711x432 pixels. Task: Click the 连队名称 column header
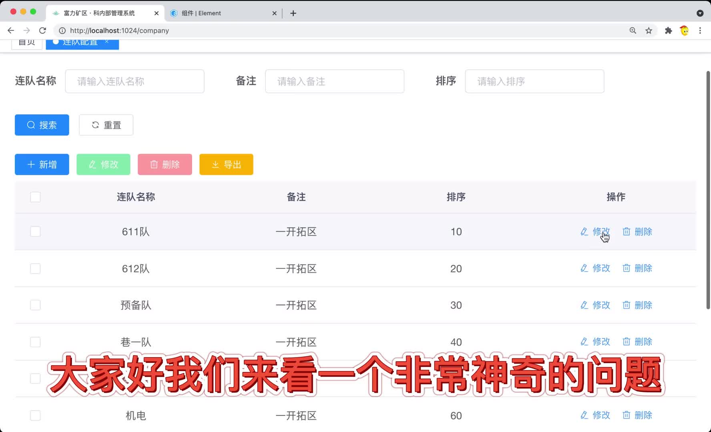click(136, 197)
